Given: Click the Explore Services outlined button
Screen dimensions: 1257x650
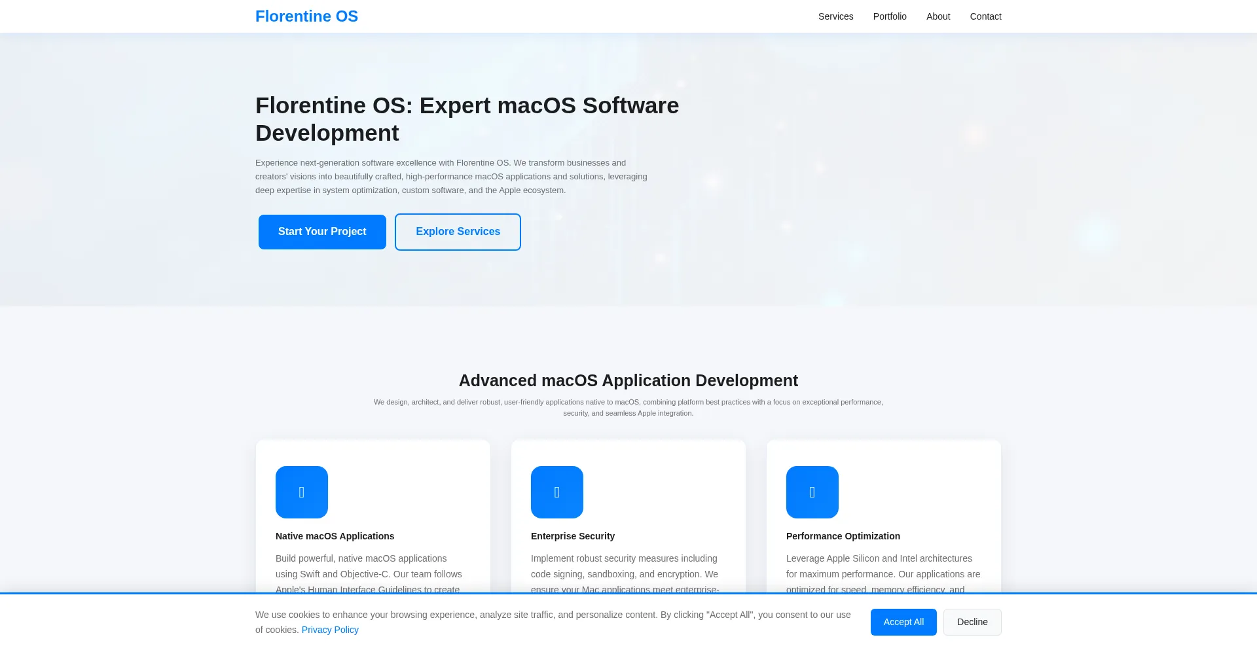Looking at the screenshot, I should 458,232.
